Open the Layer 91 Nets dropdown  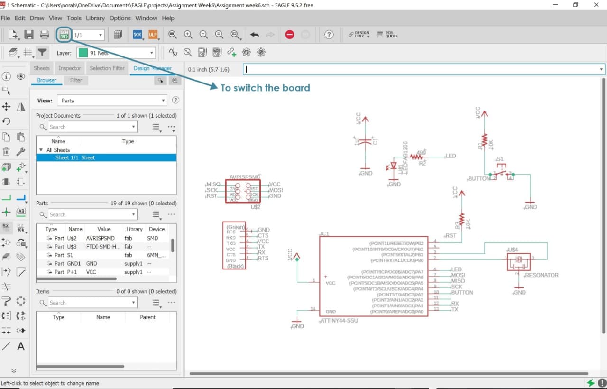coord(152,53)
